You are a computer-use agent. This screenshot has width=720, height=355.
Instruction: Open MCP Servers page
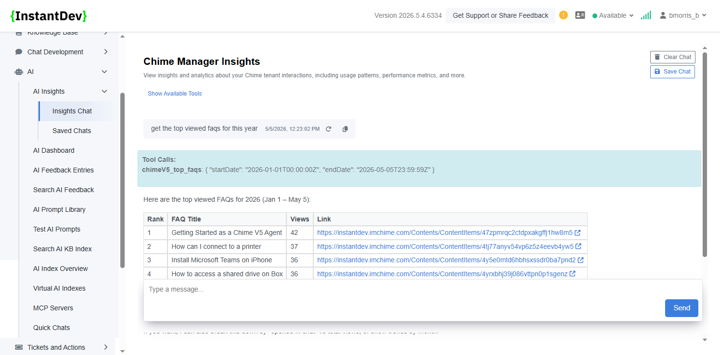(53, 308)
